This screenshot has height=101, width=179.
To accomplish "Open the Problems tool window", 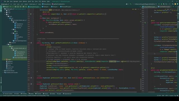I will point(23,94).
